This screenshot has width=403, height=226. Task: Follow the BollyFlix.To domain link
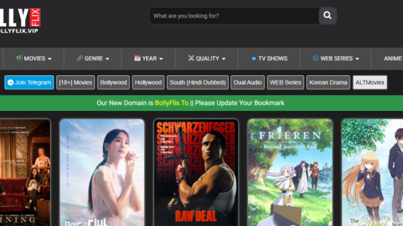tap(172, 103)
